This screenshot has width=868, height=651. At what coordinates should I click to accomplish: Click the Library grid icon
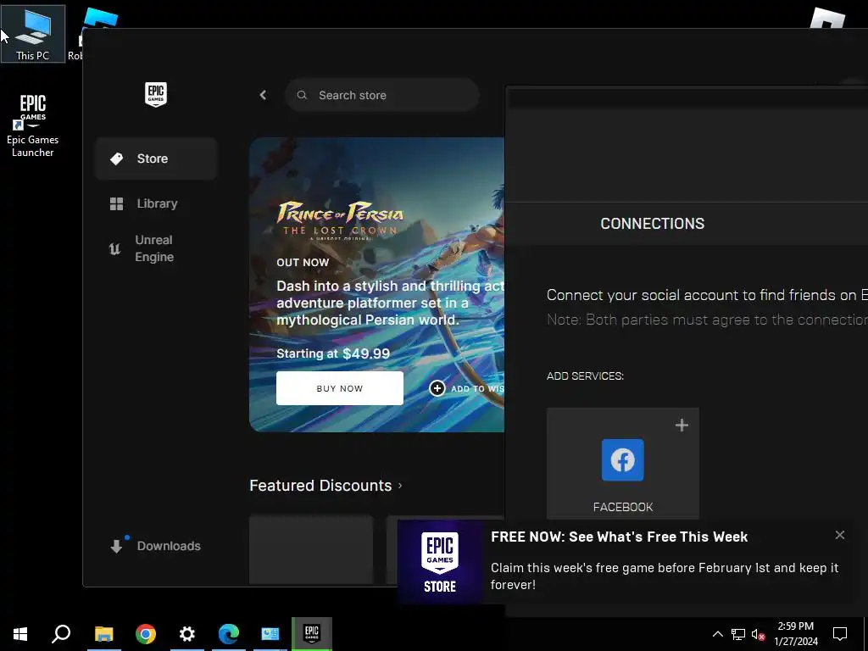[116, 203]
